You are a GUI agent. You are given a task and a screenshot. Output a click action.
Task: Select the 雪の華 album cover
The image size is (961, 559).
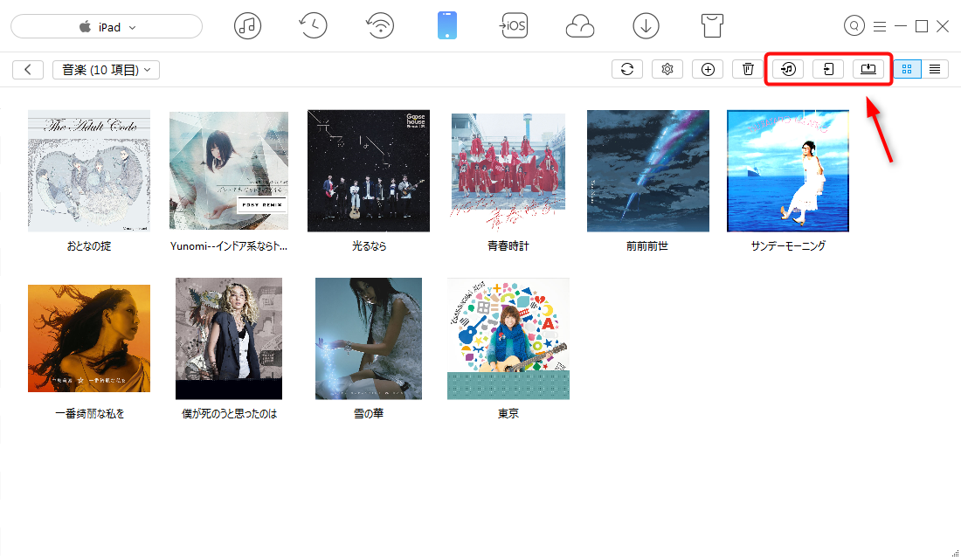click(369, 338)
